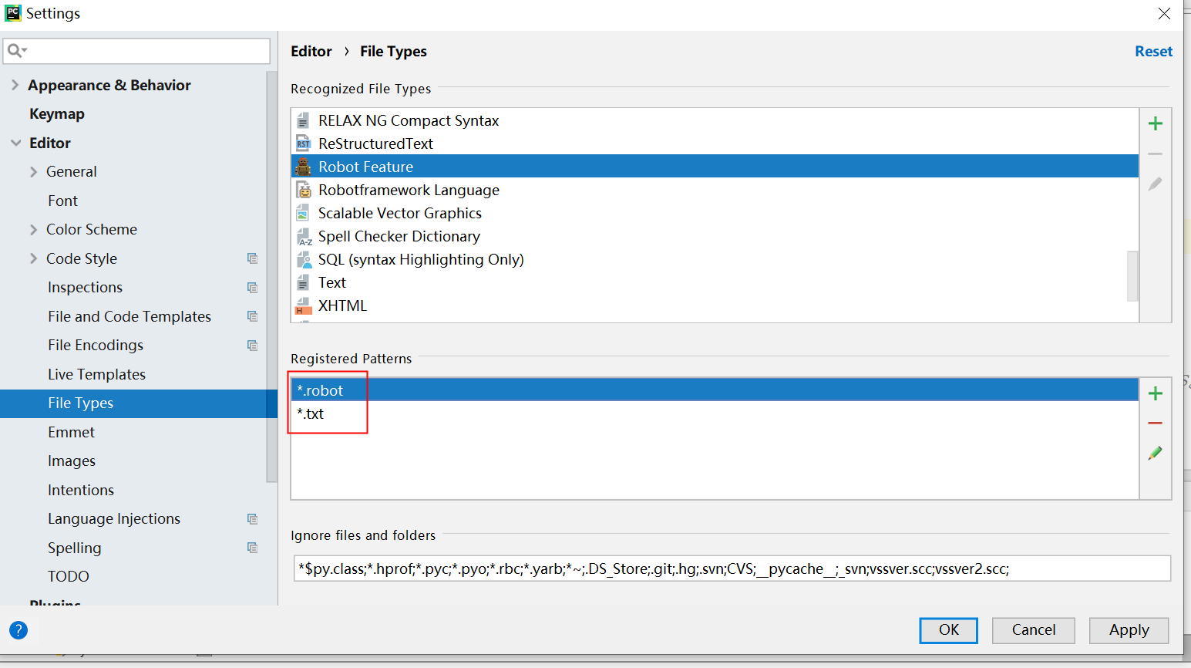Viewport: 1191px width, 668px height.
Task: Select the Spell Checker Dictionary file type
Action: pyautogui.click(x=715, y=236)
